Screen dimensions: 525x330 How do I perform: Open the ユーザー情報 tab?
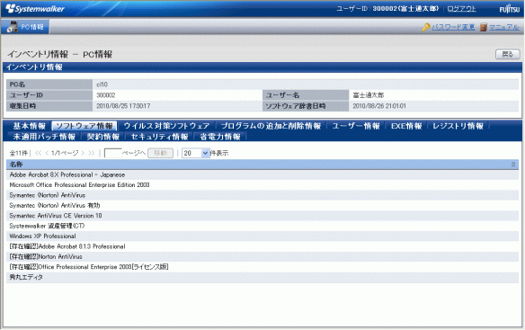pos(356,126)
